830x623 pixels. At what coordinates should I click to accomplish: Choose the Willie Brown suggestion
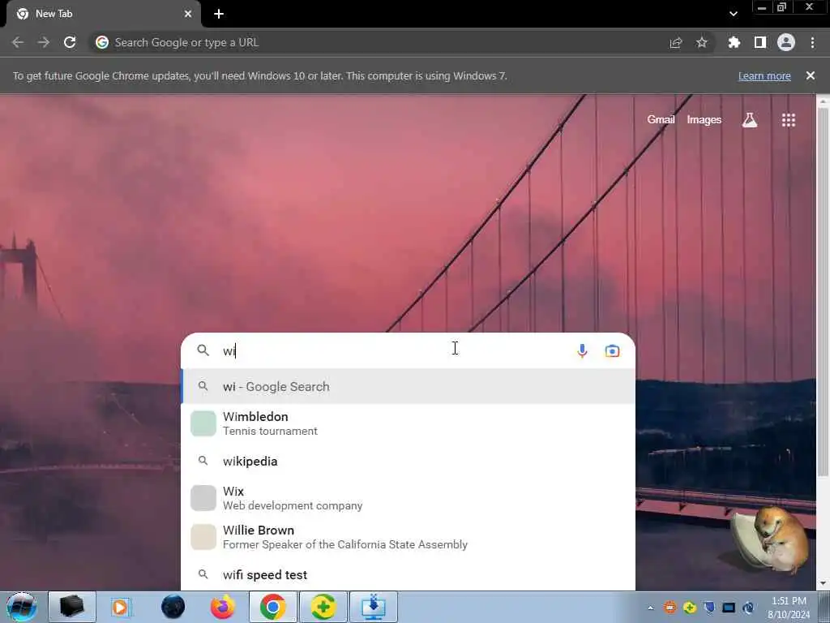408,537
